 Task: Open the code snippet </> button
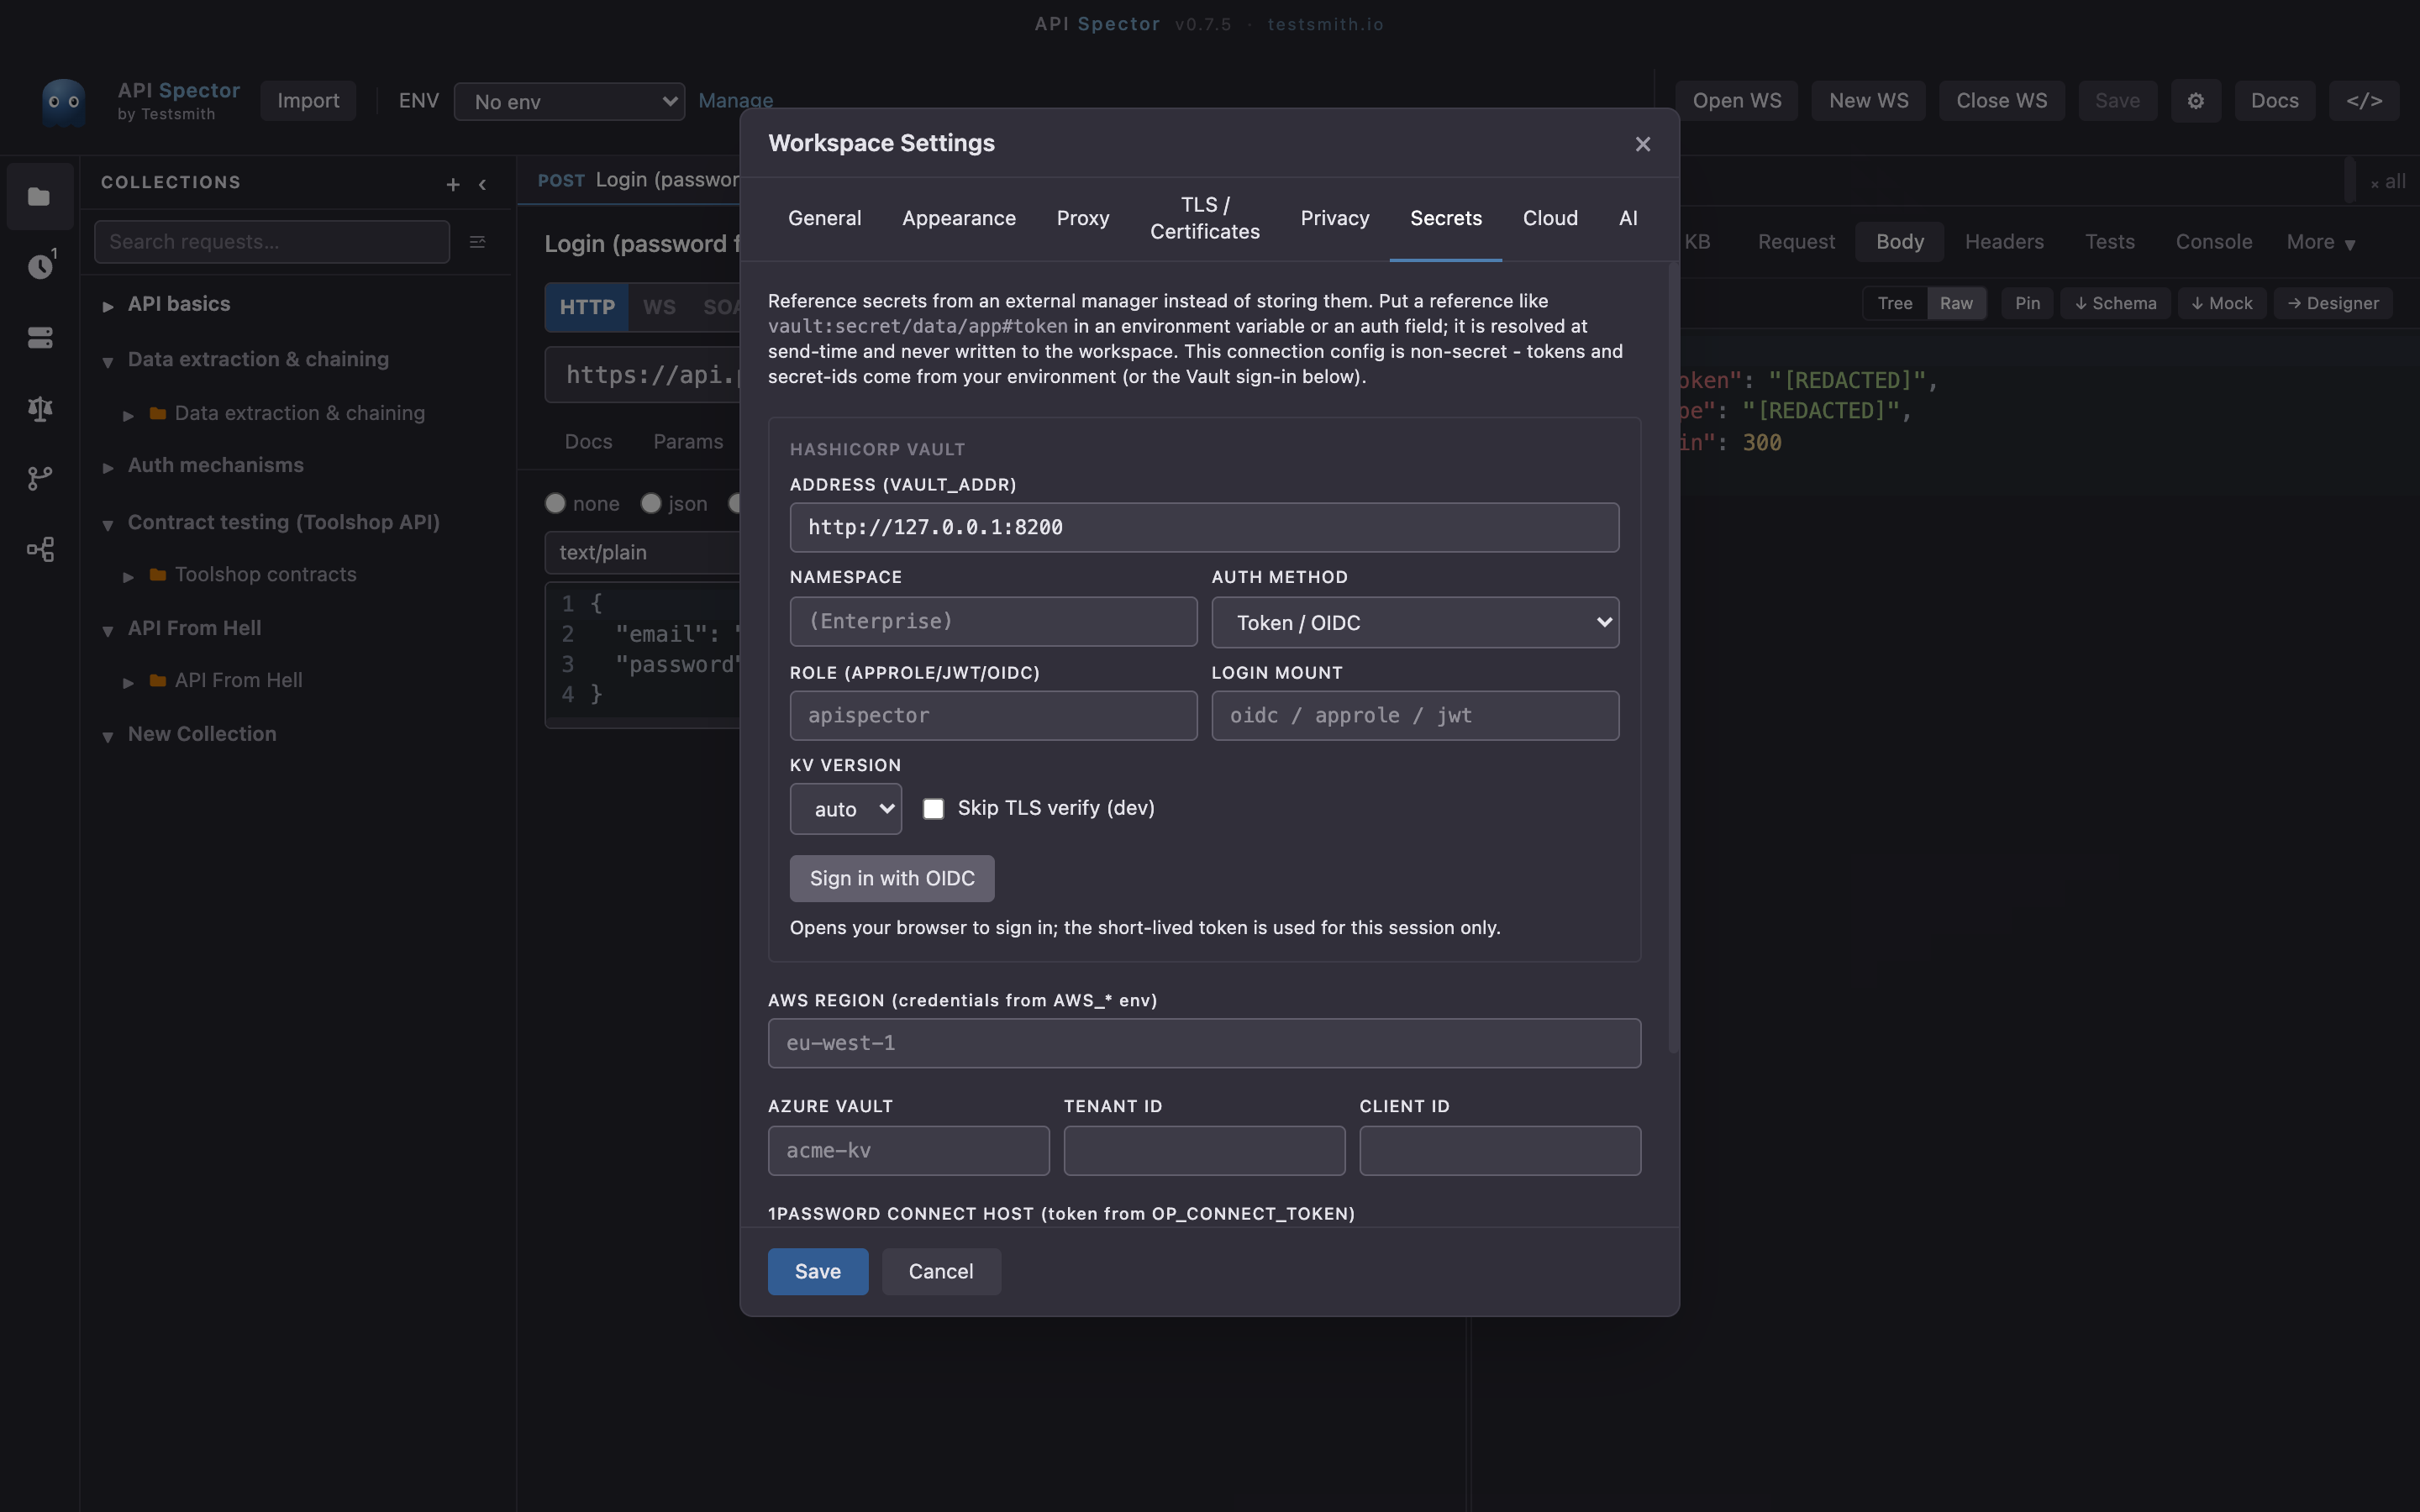[2364, 101]
